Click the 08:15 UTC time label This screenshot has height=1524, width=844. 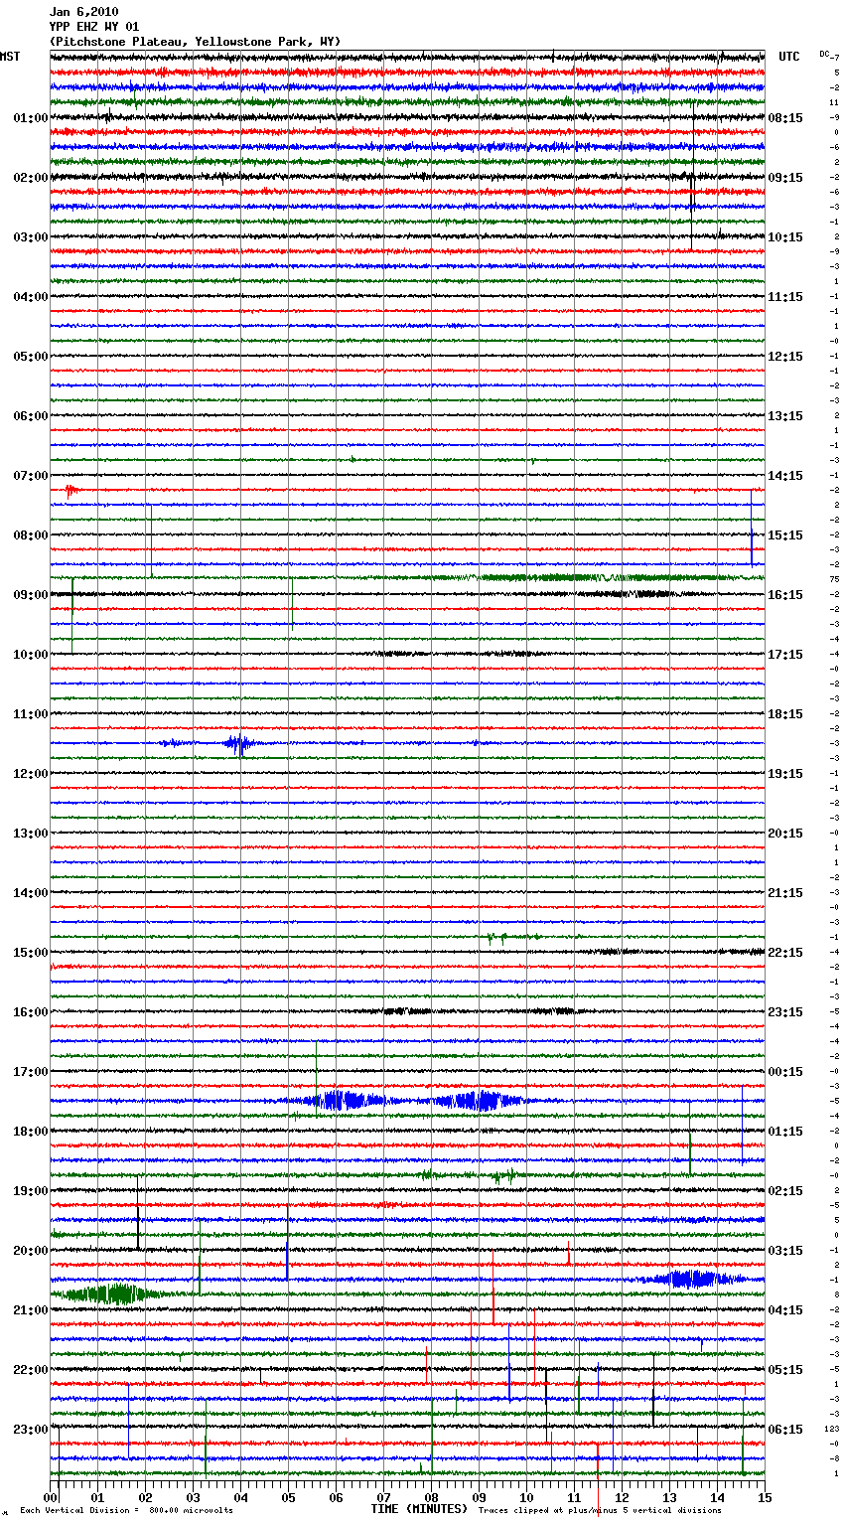(x=785, y=118)
